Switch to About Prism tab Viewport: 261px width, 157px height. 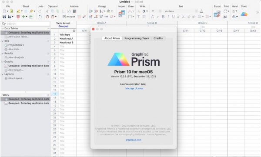(x=112, y=38)
